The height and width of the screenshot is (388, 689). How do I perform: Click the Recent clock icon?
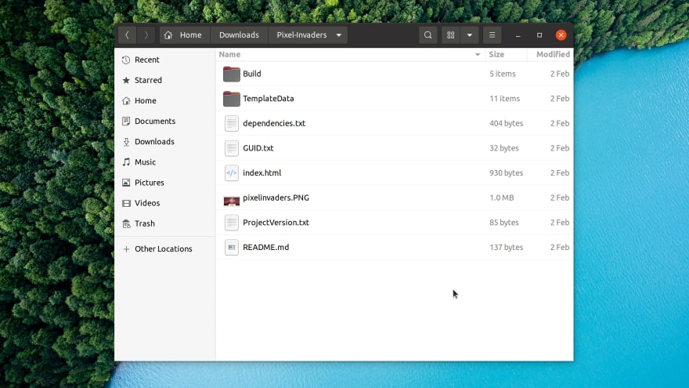pos(126,60)
